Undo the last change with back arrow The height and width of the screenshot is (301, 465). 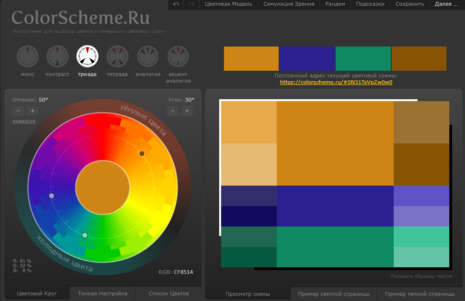[176, 4]
